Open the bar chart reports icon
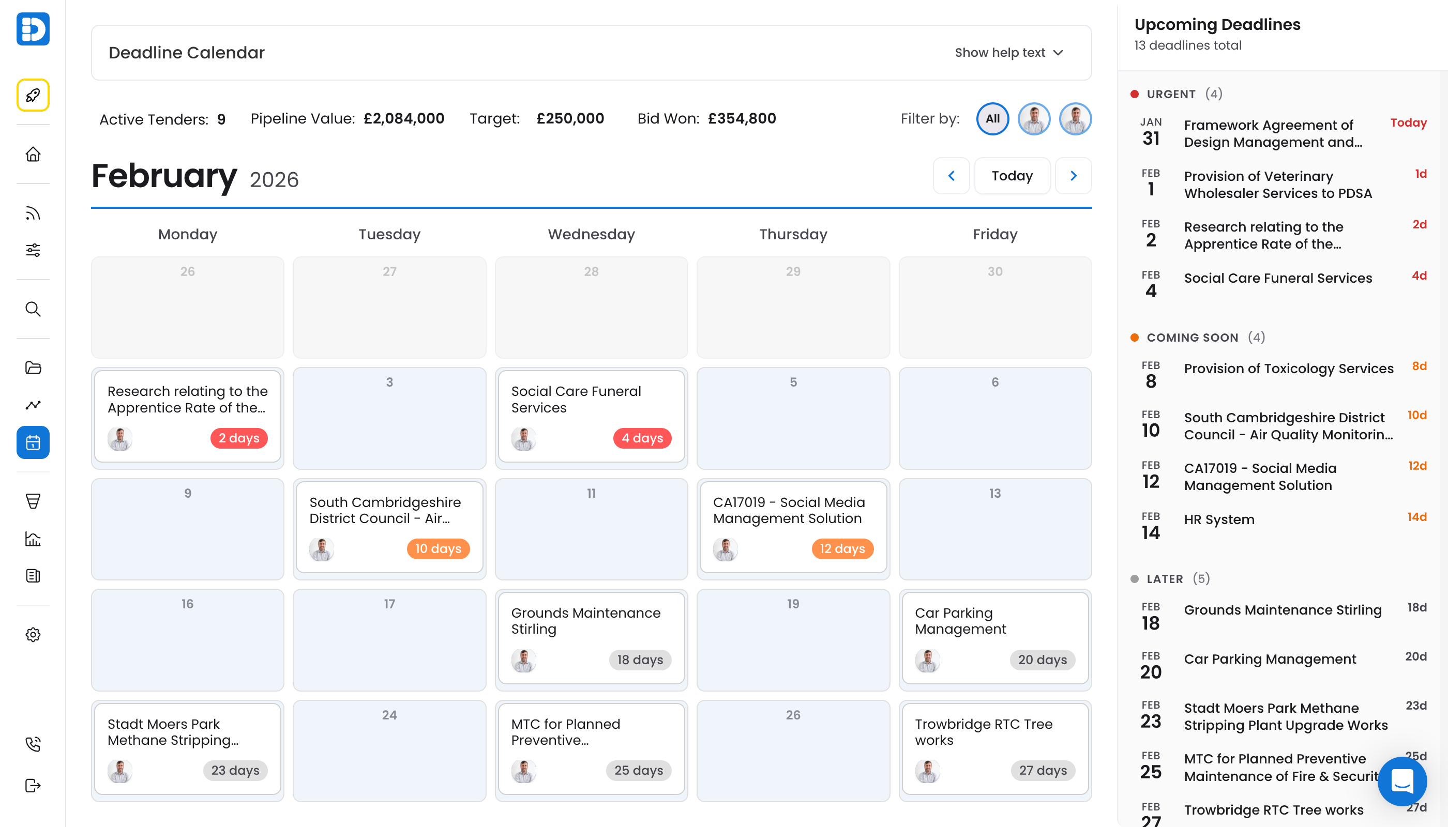The width and height of the screenshot is (1448, 827). click(x=33, y=539)
